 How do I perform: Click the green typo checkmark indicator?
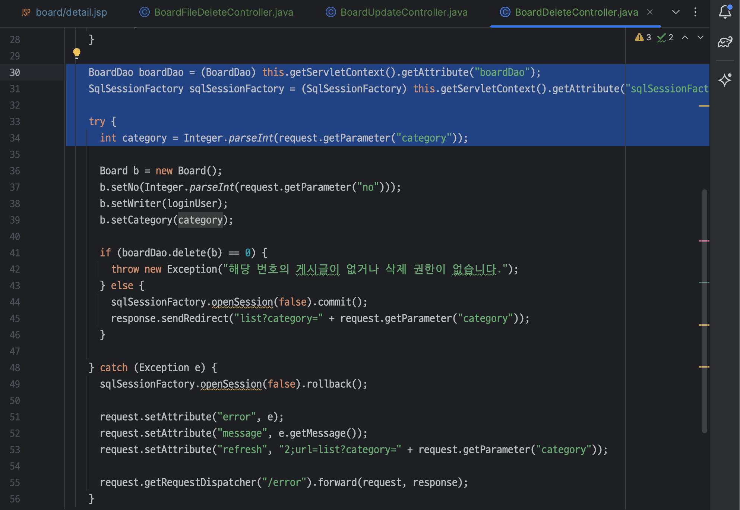point(662,38)
